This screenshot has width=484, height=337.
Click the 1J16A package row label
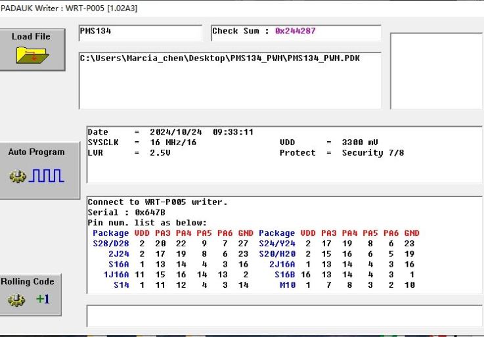[x=116, y=275]
